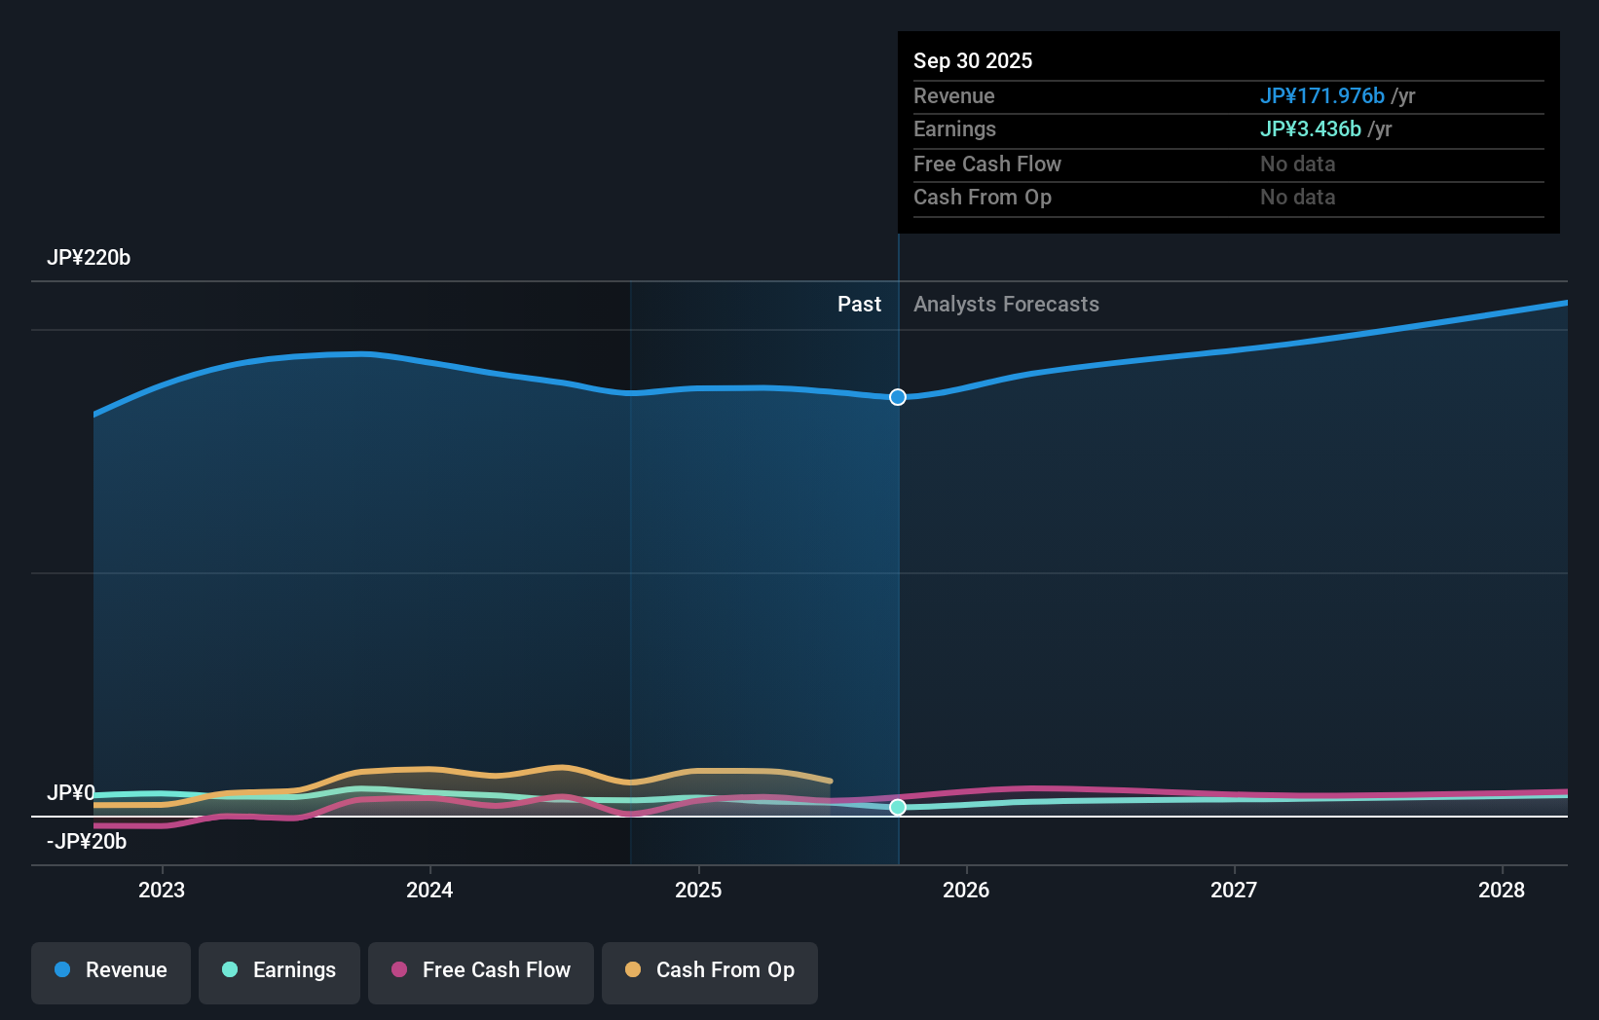Open the Free Cash Flow legend entry
Screen dimensions: 1599x1020
[480, 970]
